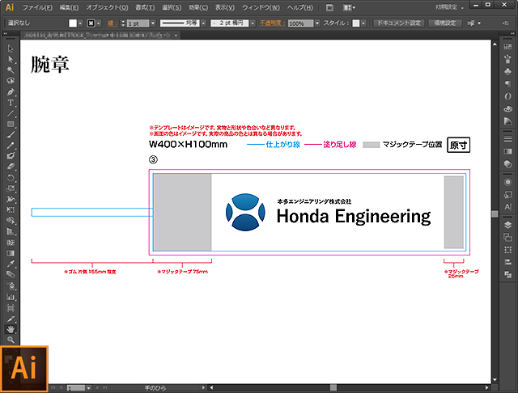This screenshot has height=393, width=518.
Task: Open the zoom level dropdown at bottom
Action: point(88,388)
